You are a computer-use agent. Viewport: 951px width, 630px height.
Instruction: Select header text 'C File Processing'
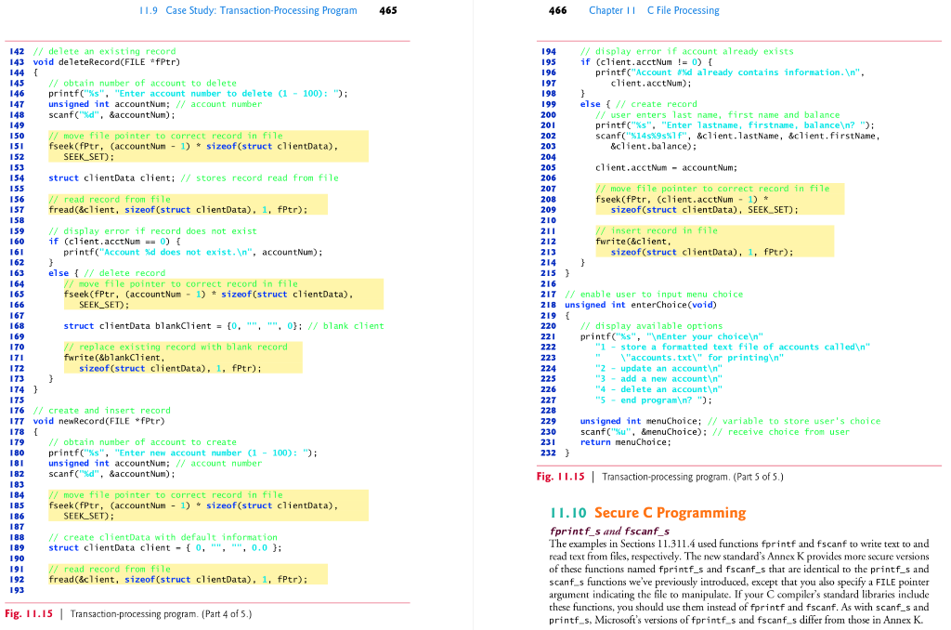pyautogui.click(x=683, y=10)
